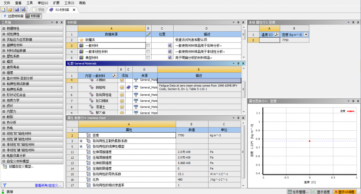
Task: Open the 扩展 menu
Action: click(x=56, y=3)
